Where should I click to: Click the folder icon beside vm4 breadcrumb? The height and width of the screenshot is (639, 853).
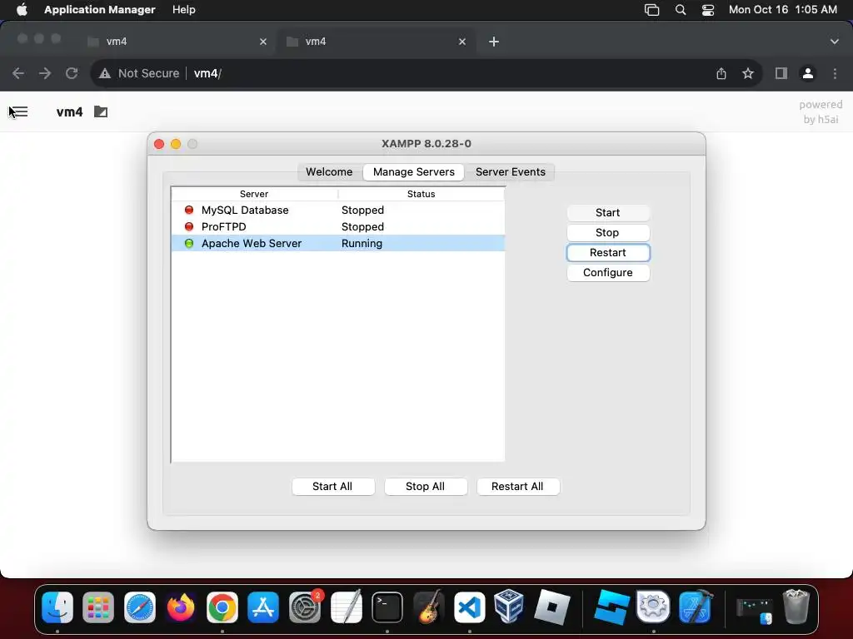pos(101,112)
